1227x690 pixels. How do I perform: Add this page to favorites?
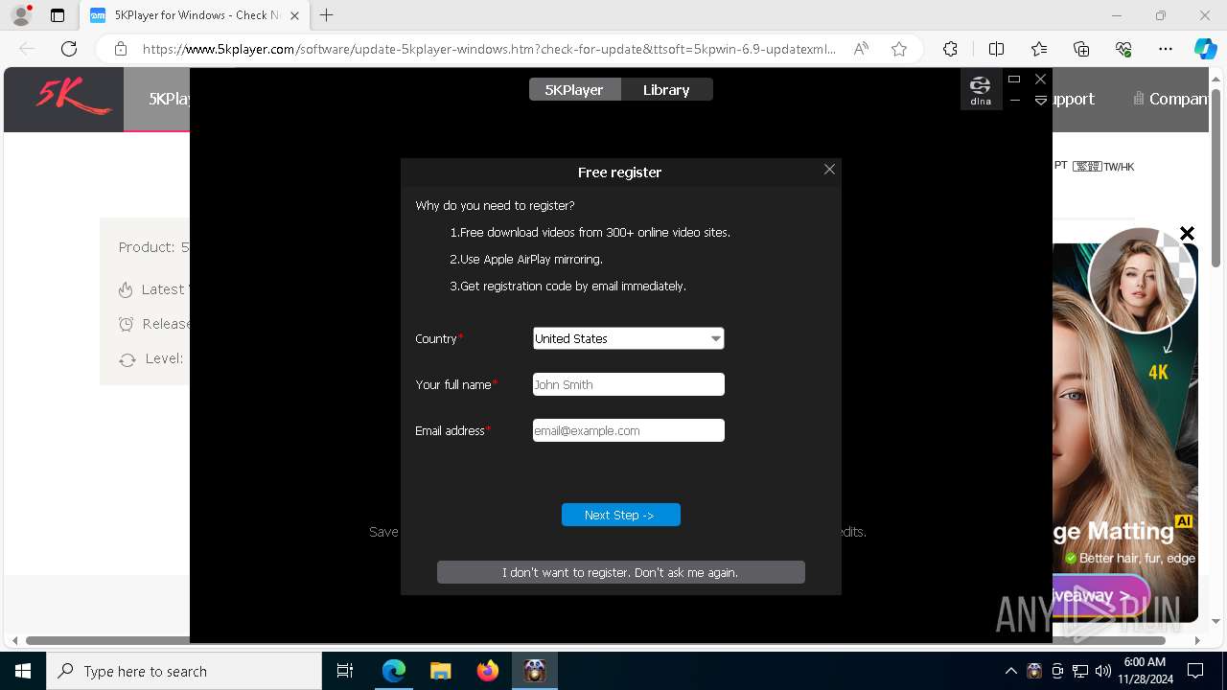point(899,49)
